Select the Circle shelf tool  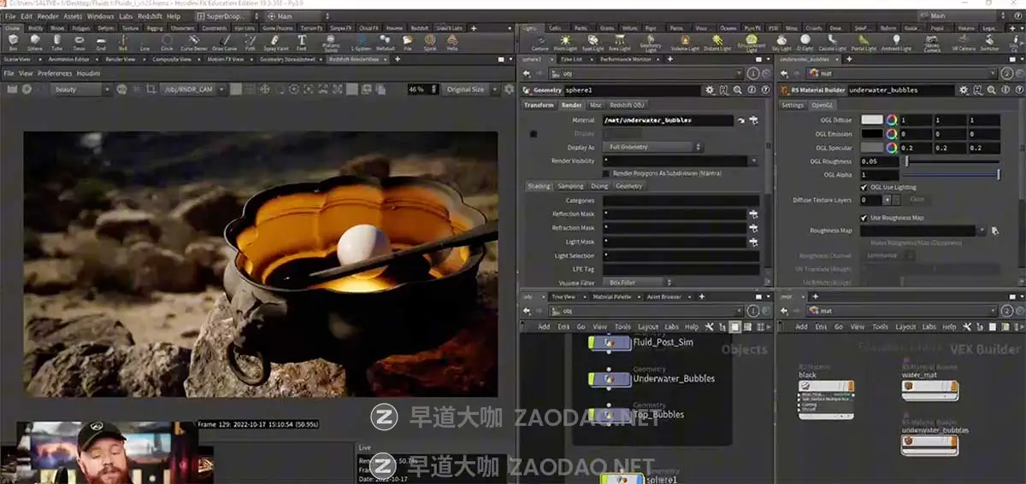168,43
